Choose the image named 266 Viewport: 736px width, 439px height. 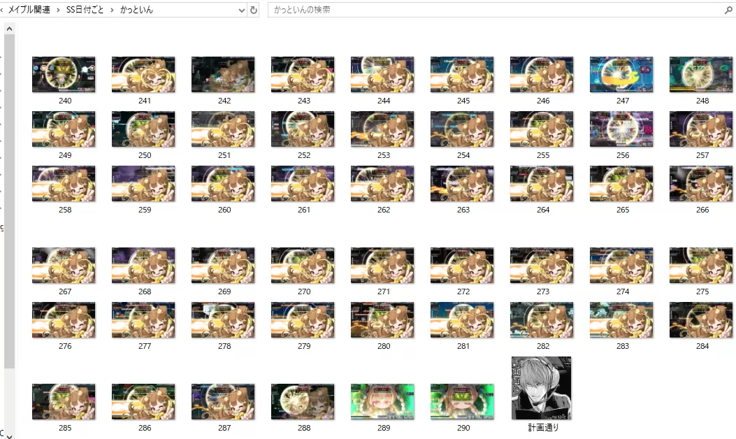[701, 184]
